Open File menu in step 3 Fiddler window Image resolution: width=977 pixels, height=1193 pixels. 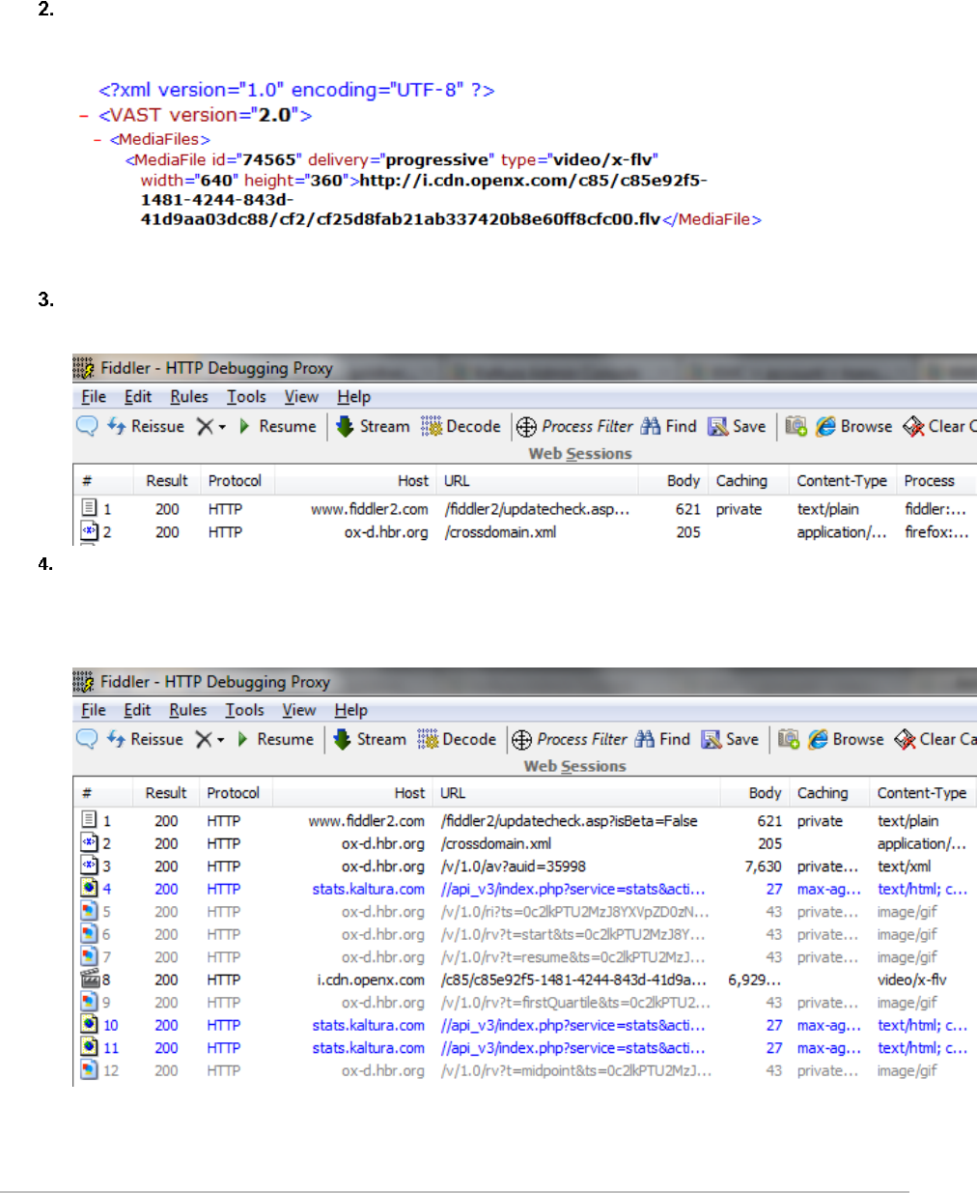(x=94, y=397)
